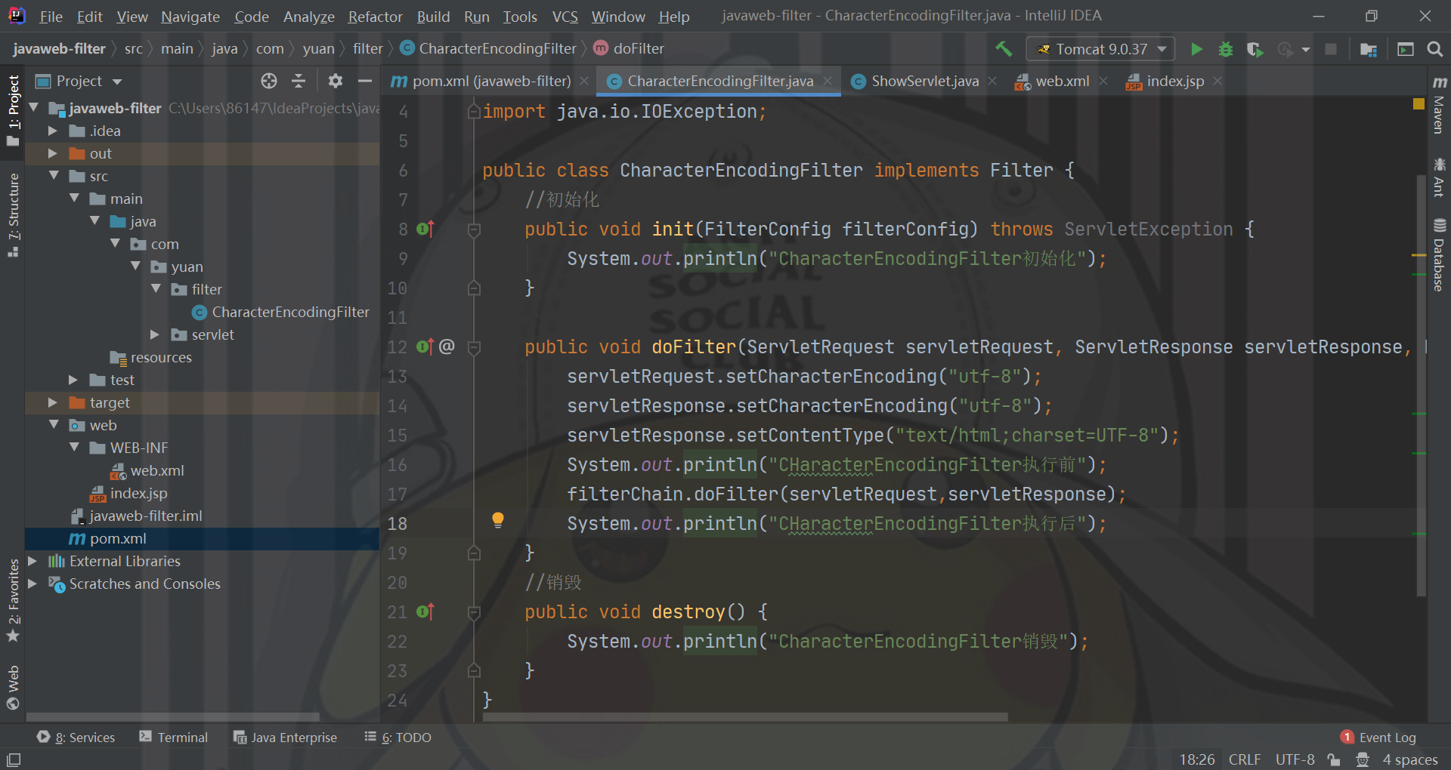Open Project panel settings gear
Screen dimensions: 1451x770
point(336,81)
